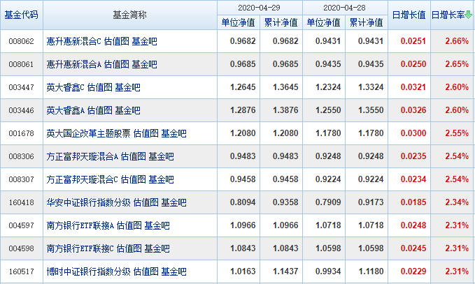Select fund code 160418

[21, 202]
